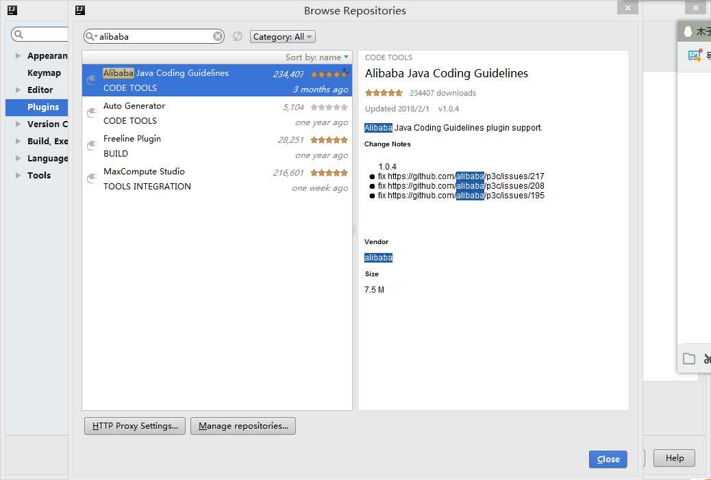This screenshot has height=480, width=711.
Task: Open p3c issues/195 link
Action: coord(466,196)
